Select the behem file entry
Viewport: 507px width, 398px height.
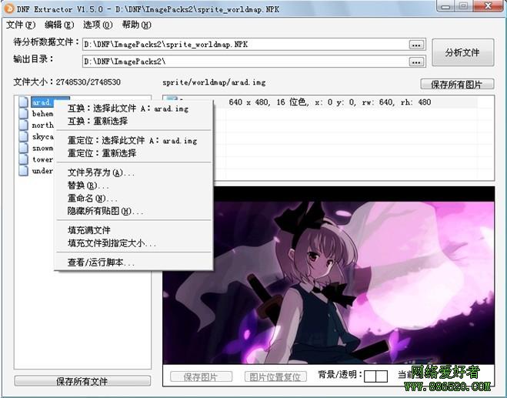point(42,114)
